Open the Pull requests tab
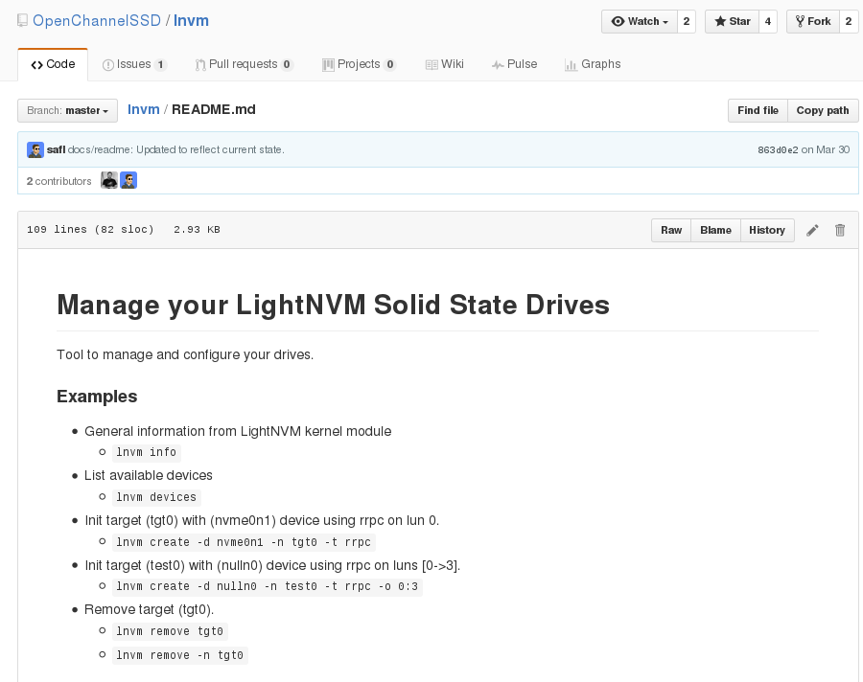Screen dimensions: 863x682 (x=244, y=64)
